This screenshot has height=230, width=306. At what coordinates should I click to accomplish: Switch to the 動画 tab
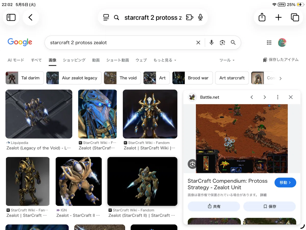coord(96,60)
